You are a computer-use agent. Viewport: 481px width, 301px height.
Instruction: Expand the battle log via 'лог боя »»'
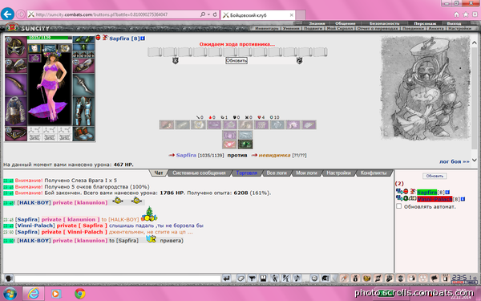click(x=455, y=161)
